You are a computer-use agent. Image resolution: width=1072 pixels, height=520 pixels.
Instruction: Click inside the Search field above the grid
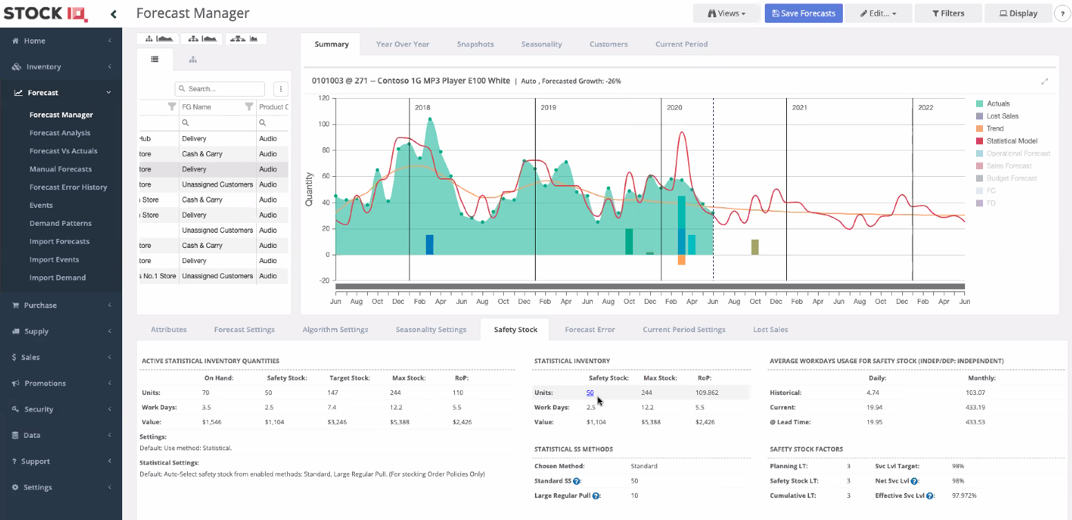(x=220, y=88)
